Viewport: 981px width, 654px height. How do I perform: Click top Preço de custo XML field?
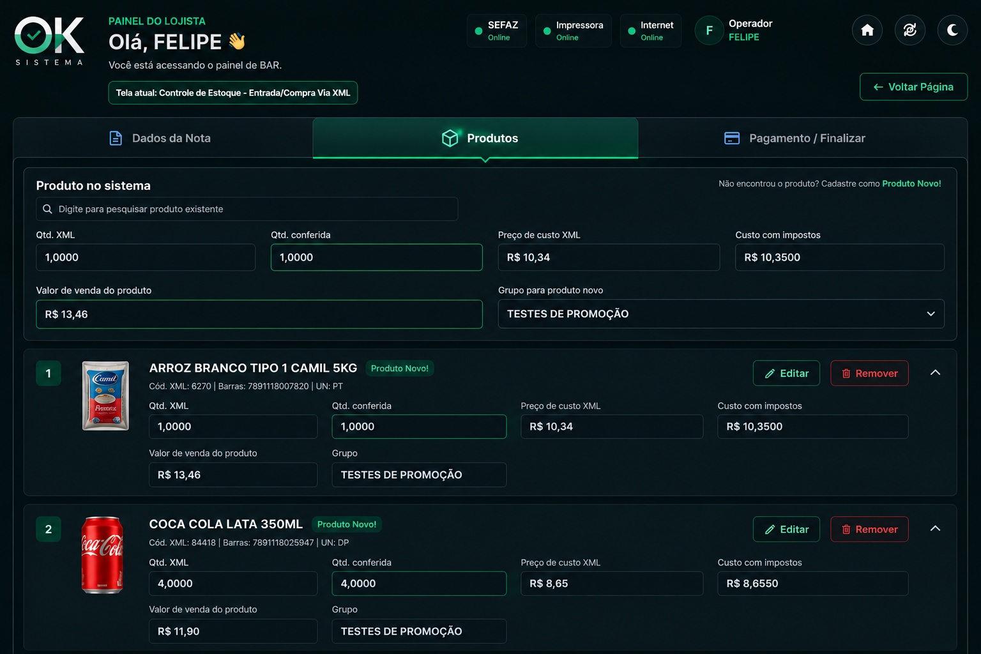pyautogui.click(x=609, y=257)
